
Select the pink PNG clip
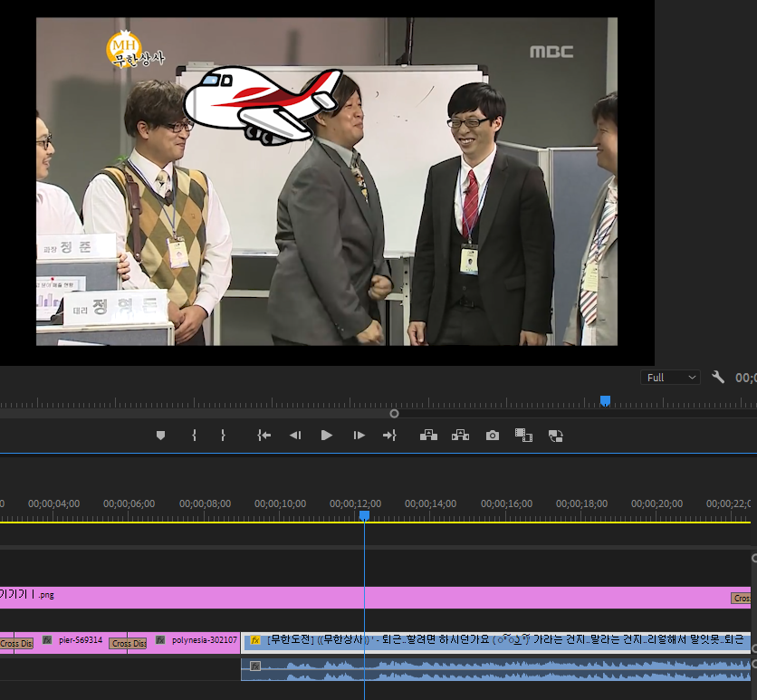click(x=375, y=598)
